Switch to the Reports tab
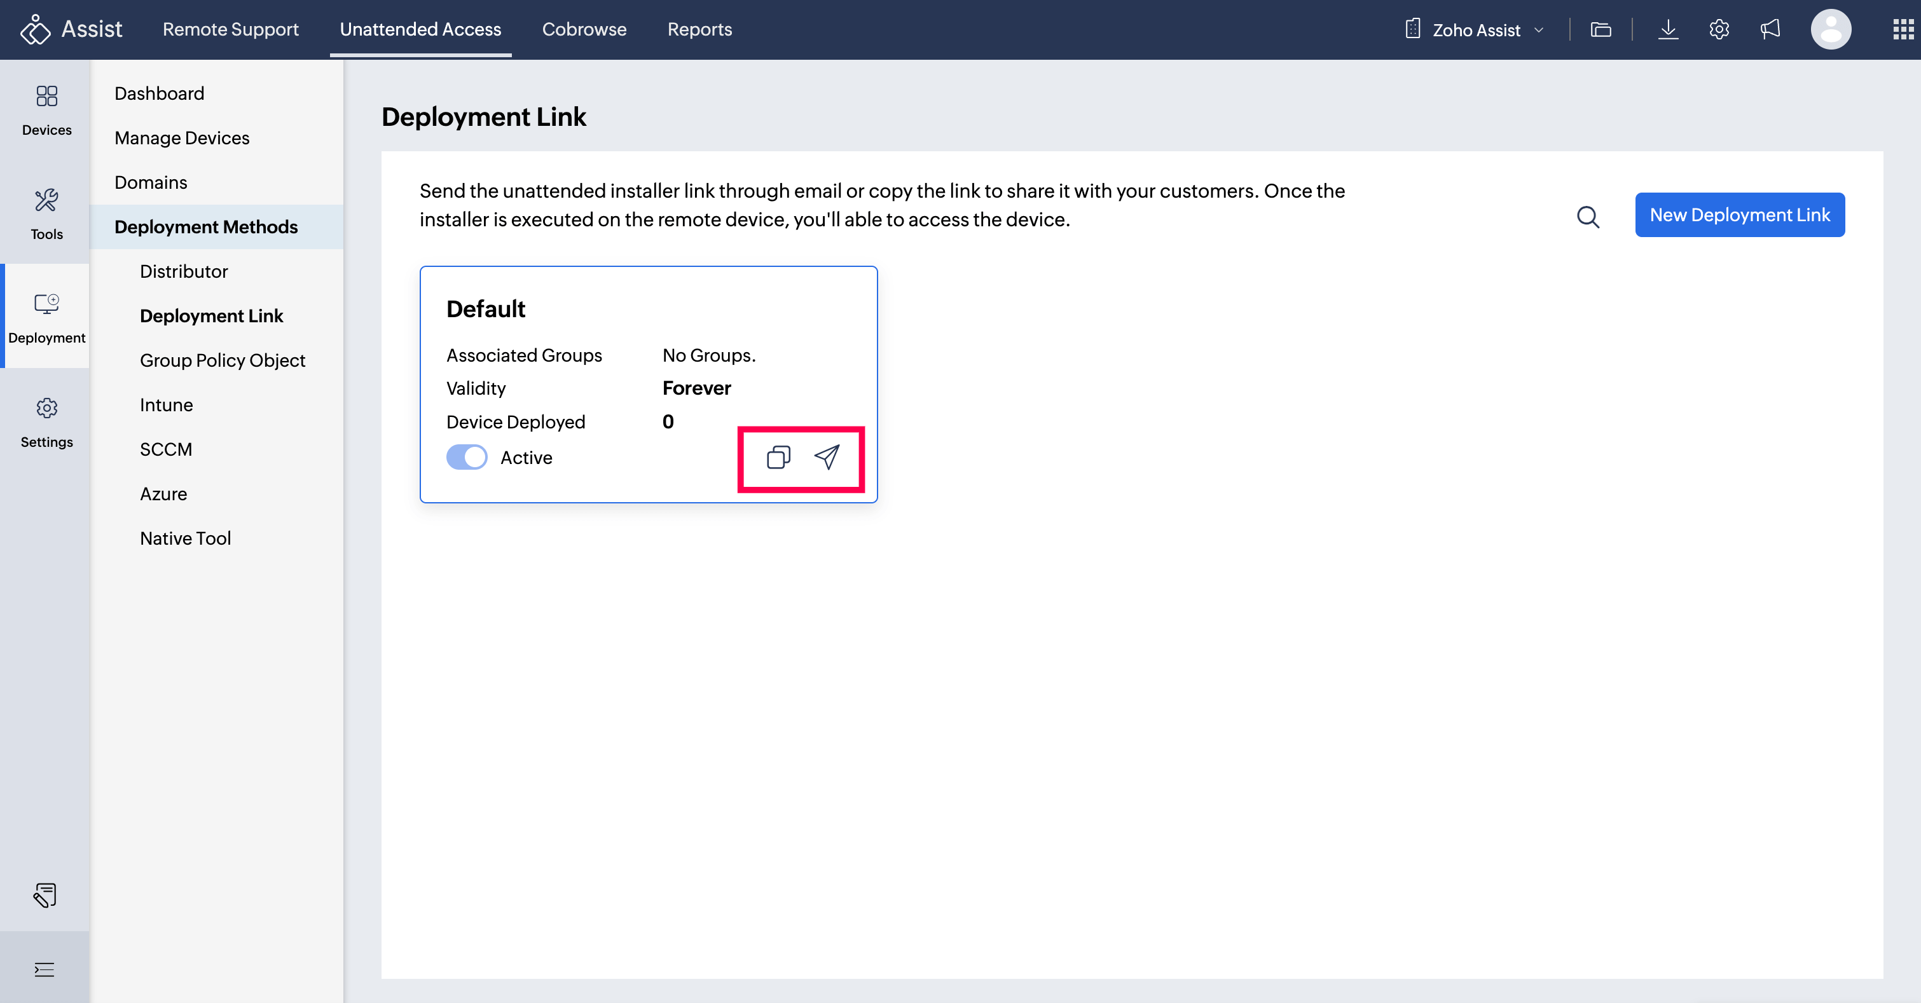 pos(699,30)
